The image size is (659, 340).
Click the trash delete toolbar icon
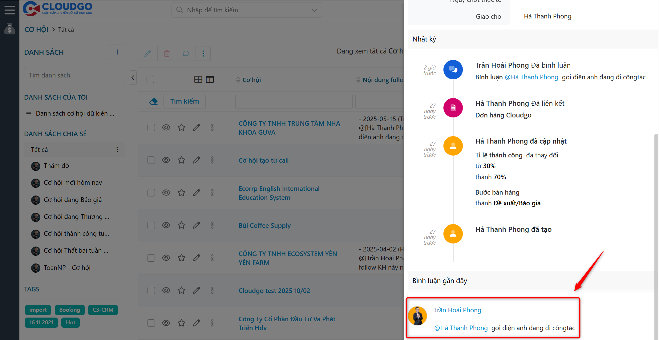click(167, 53)
